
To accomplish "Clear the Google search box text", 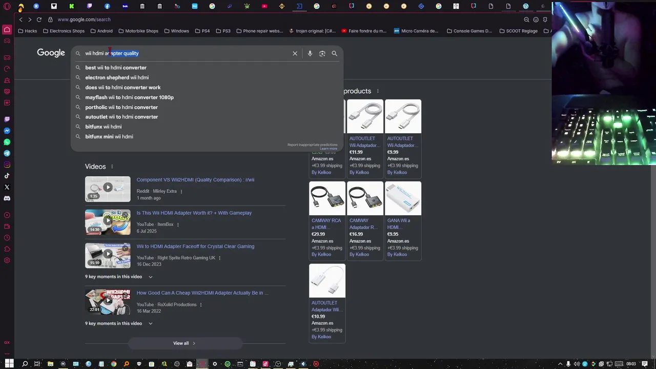I will point(295,53).
